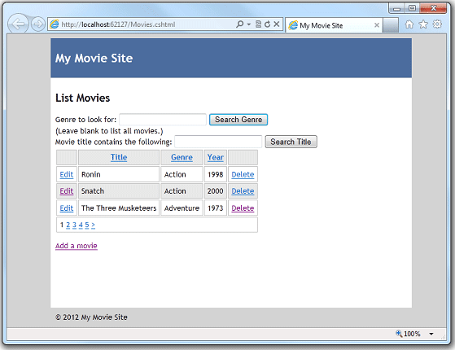This screenshot has height=350, width=455.
Task: Edit the Snatch movie row
Action: click(67, 191)
